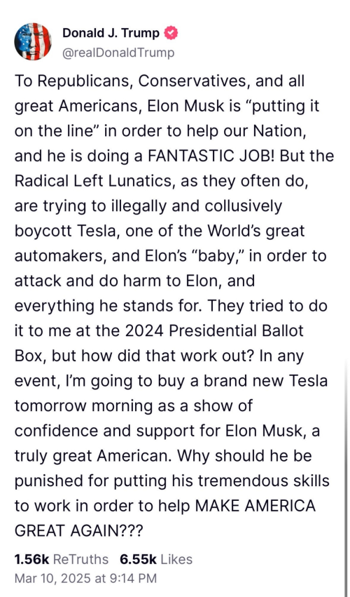Click the red verified checkmark badge
The width and height of the screenshot is (350, 597).
click(x=171, y=34)
